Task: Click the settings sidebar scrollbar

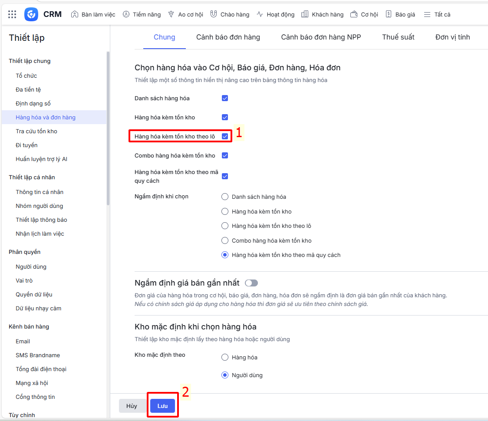Action: (x=108, y=130)
